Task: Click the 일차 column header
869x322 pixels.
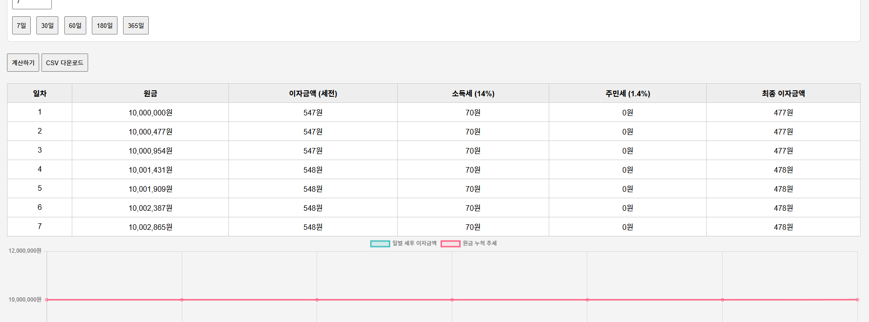Action: pyautogui.click(x=40, y=94)
